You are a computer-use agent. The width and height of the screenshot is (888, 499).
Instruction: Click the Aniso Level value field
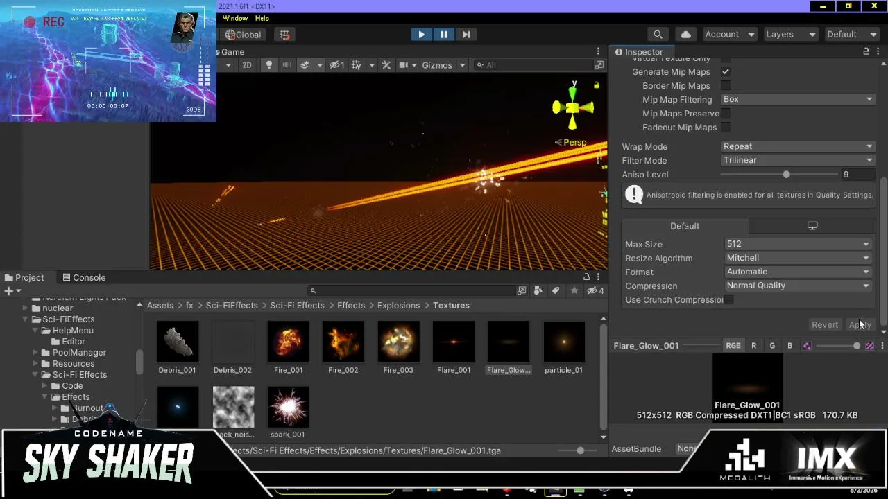click(857, 175)
